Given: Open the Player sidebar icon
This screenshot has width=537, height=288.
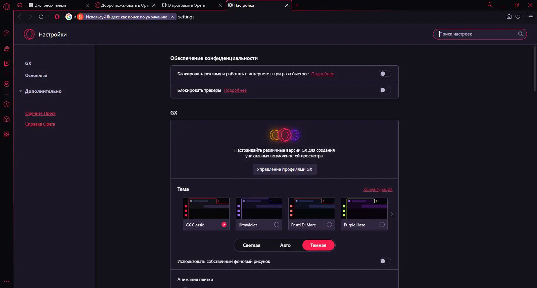Looking at the screenshot, I should (6, 84).
